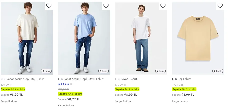
Task: Click Sepette %45 İndirim label under white tee
Action: [127, 89]
